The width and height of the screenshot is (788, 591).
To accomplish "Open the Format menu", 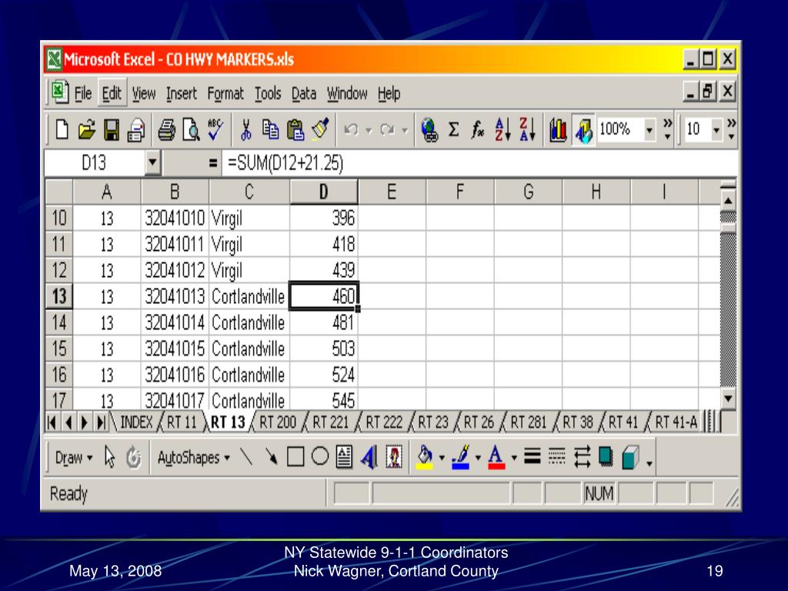I will (225, 93).
